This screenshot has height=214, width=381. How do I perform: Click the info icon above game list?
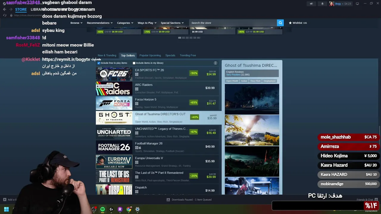(x=216, y=63)
